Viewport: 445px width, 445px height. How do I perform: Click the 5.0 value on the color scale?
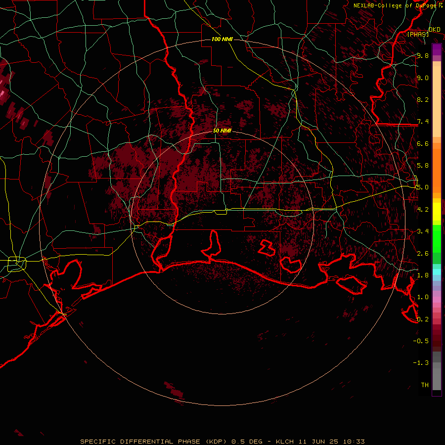tap(423, 187)
